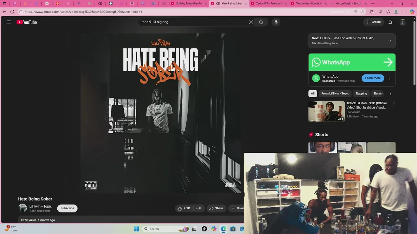Screen dimensions: 417x234
Task: Dislike the Hate Being Sober video
Action: click(199, 208)
